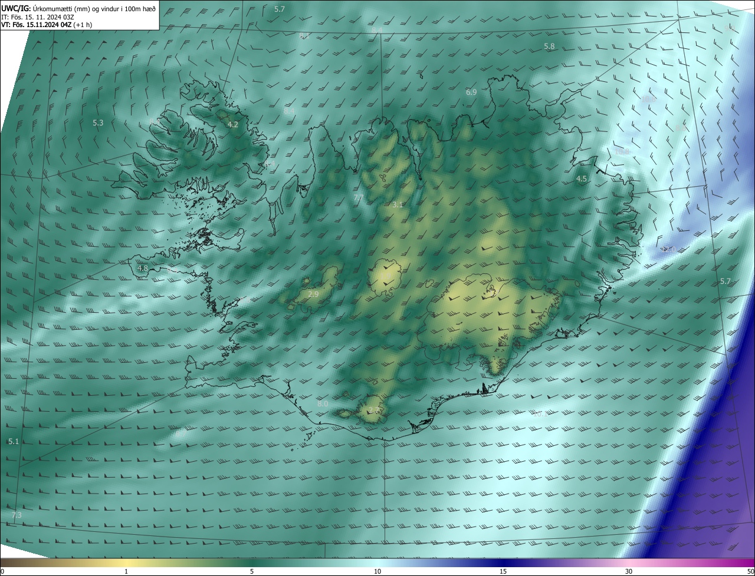Click the 0 tick on the color scale
Viewport: 755px width, 576px height.
click(2, 571)
